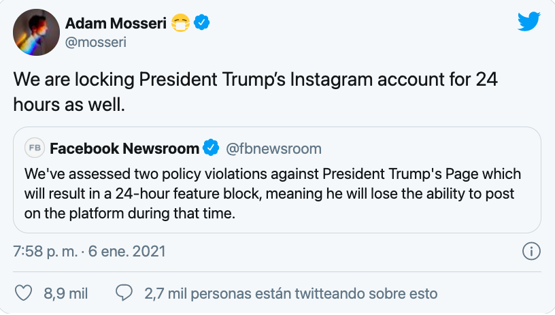Click Adam Mosseri's blue verified badge
The height and width of the screenshot is (315, 555).
(202, 23)
